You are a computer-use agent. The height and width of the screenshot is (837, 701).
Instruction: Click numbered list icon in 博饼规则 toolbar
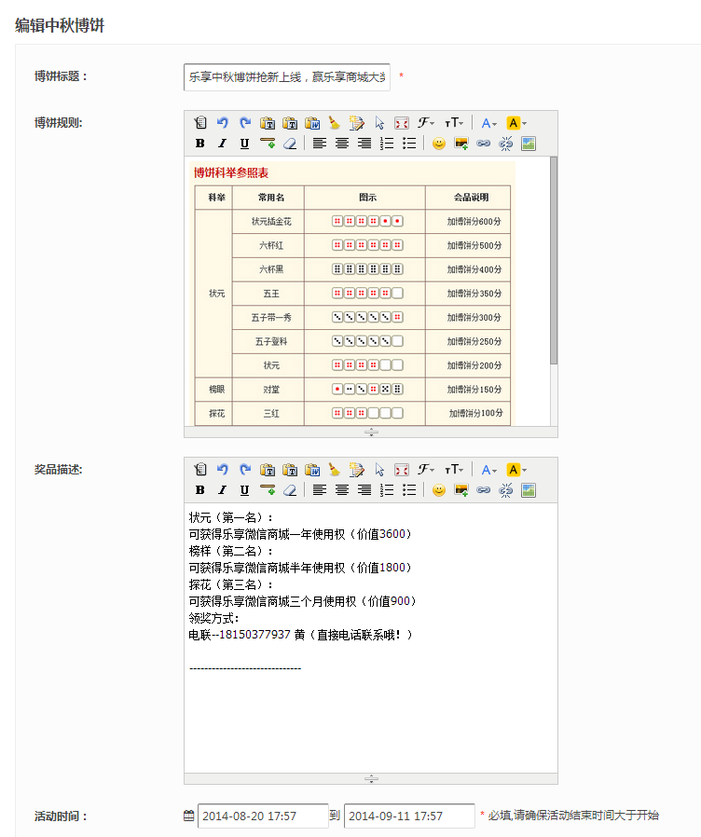(x=387, y=144)
